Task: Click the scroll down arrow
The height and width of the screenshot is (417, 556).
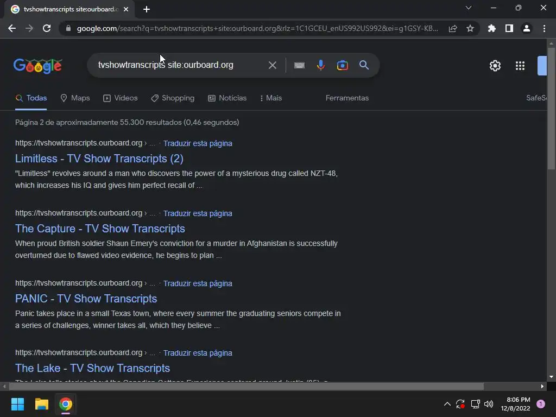Action: [551, 377]
